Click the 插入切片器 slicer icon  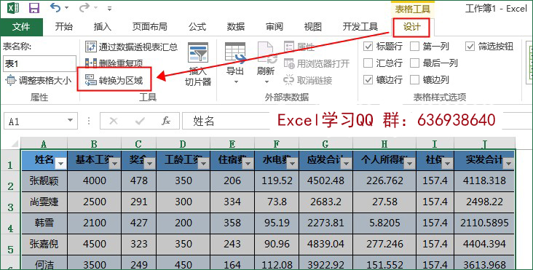coord(198,52)
